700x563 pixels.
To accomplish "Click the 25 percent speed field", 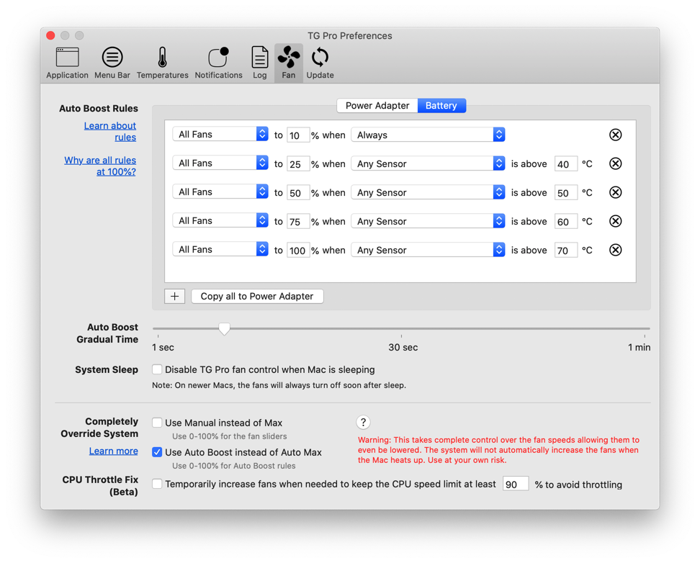I will [297, 164].
